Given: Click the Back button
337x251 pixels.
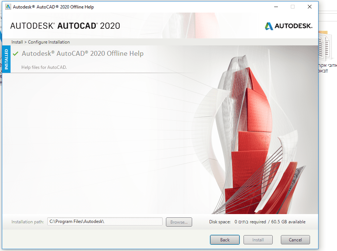Looking at the screenshot, I should [225, 240].
